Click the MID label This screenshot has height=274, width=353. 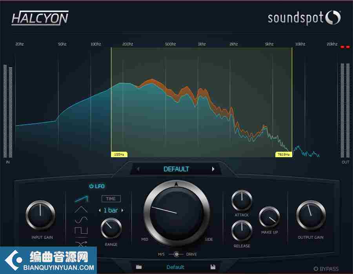145,239
